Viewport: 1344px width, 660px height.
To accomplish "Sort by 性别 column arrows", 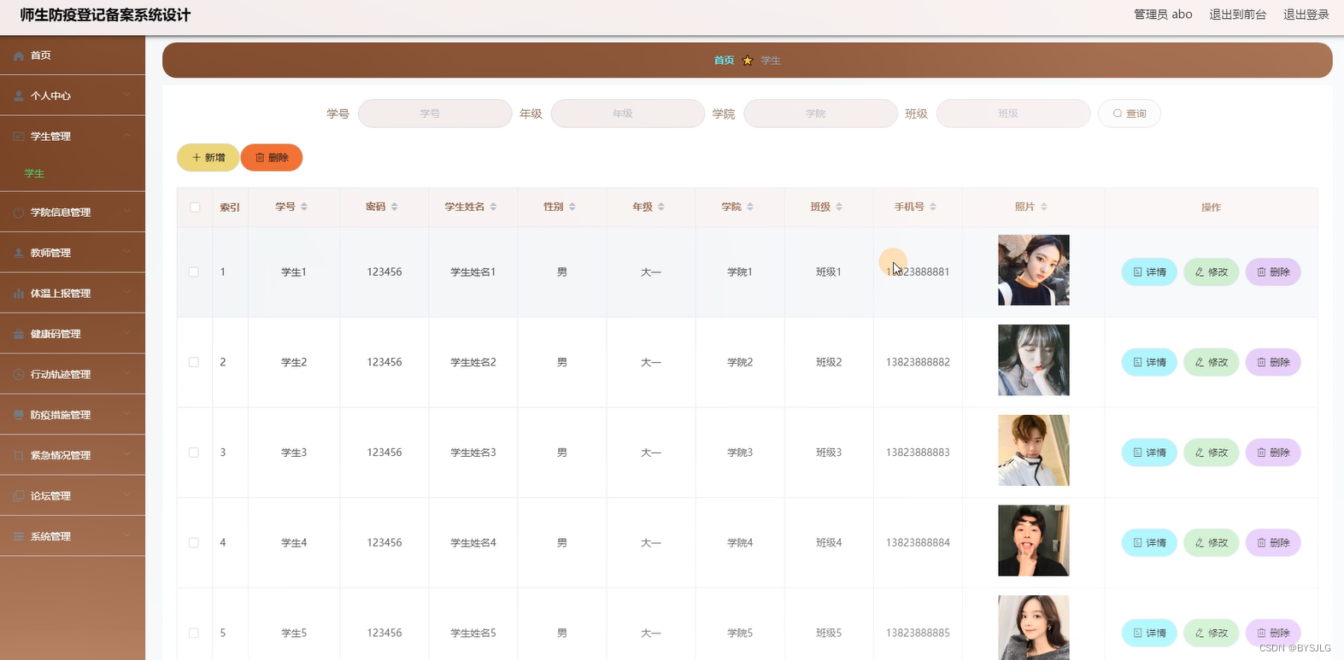I will [572, 207].
